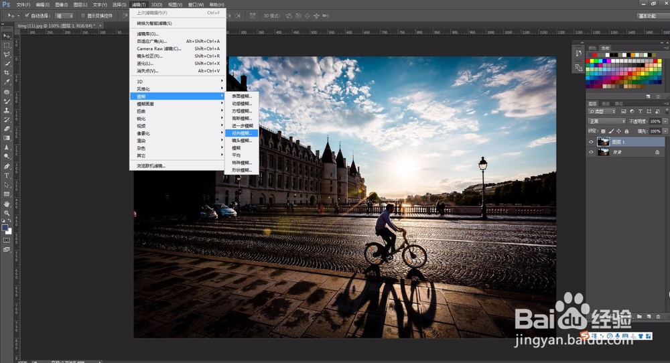Filter layers by shape layer icon

click(x=649, y=111)
